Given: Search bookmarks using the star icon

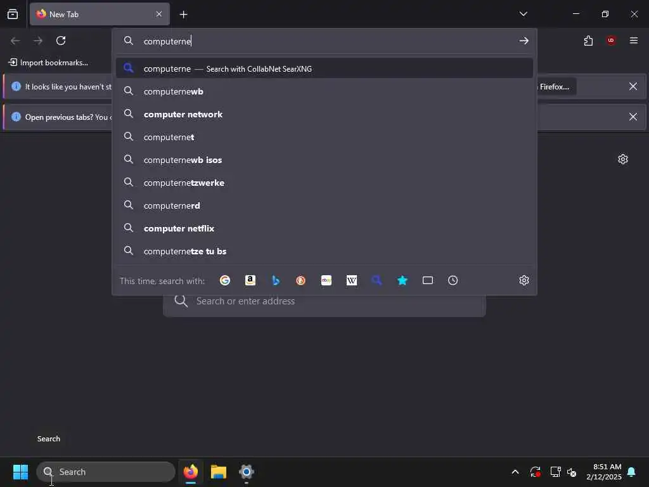Looking at the screenshot, I should (402, 280).
